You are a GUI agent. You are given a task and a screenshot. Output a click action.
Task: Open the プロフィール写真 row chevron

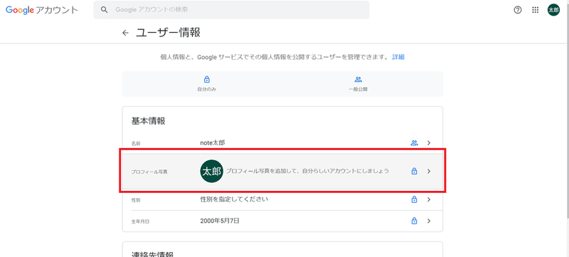click(x=429, y=171)
